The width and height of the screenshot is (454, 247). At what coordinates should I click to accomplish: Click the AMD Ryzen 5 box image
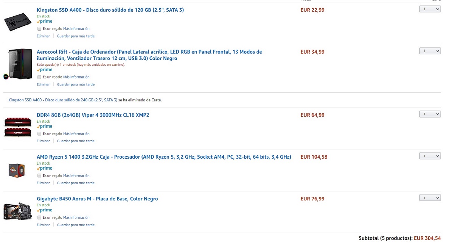coord(17,170)
